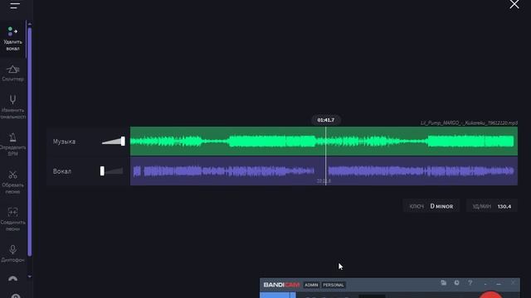531x298 pixels.
Task: Open Bandicam help question mark
Action: pyautogui.click(x=470, y=283)
